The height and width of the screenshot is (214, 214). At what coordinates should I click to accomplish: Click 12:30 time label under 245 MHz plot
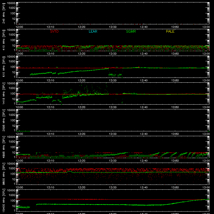tap(113, 27)
